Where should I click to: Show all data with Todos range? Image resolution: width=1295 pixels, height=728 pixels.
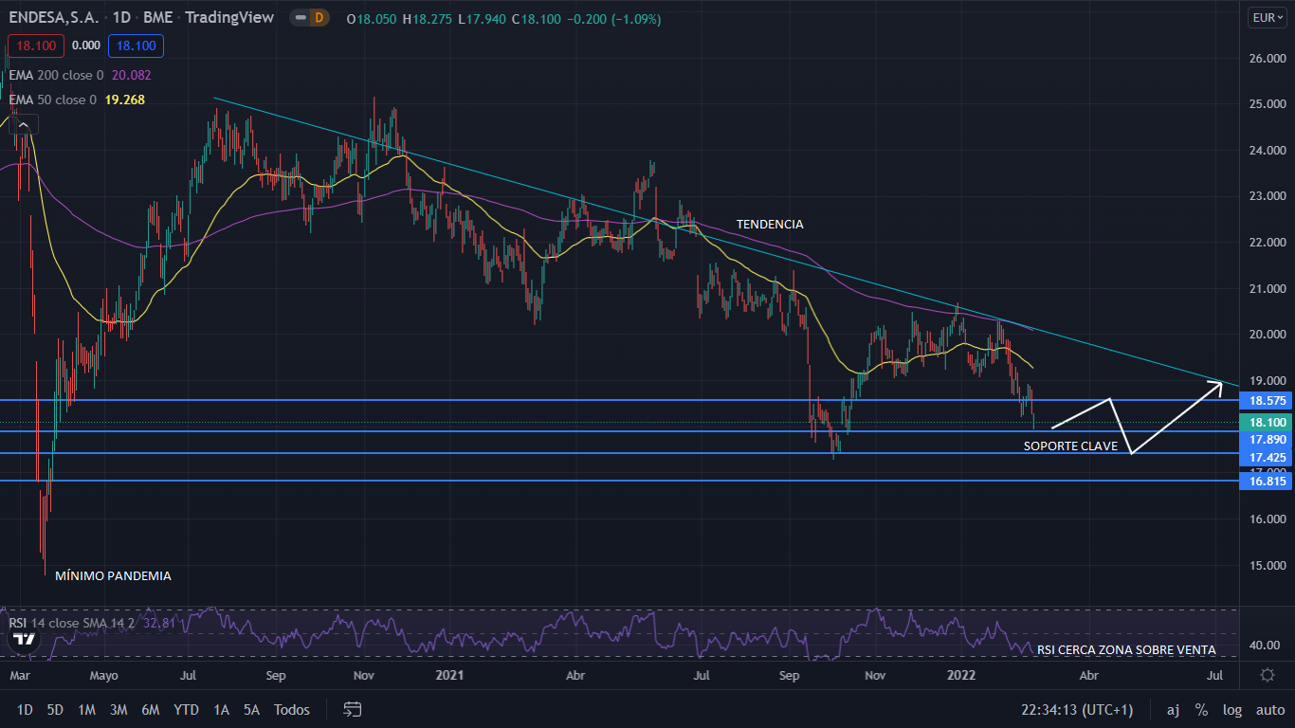pos(292,709)
